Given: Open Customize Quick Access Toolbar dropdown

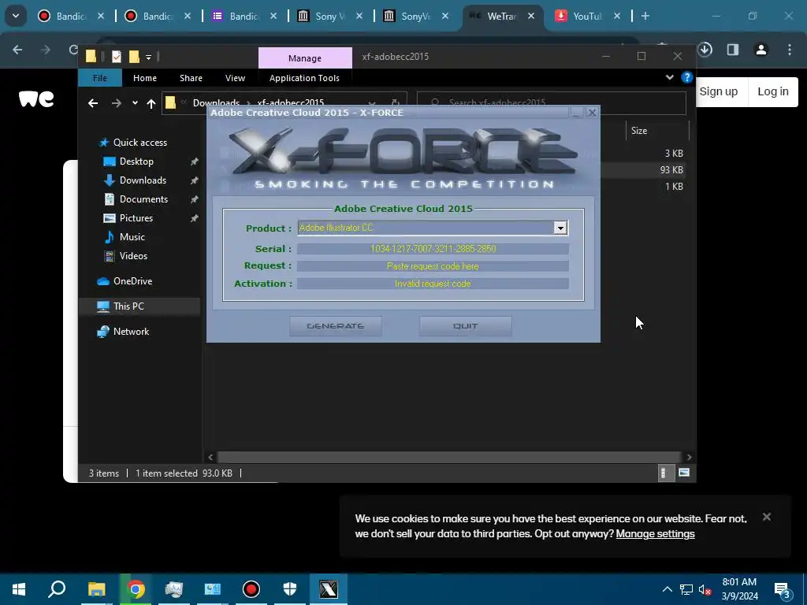Looking at the screenshot, I should (148, 57).
